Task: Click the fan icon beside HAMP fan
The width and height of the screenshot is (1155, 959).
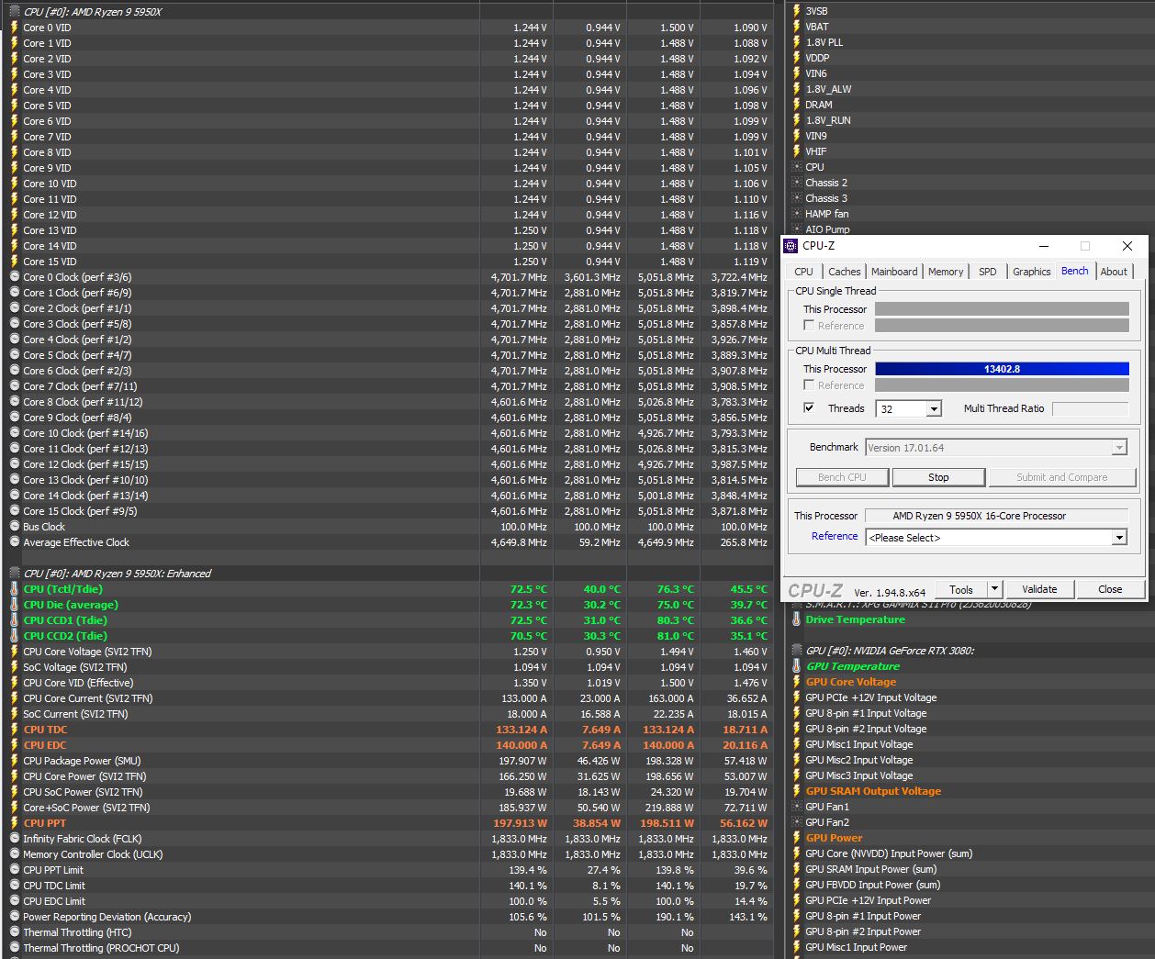Action: point(796,214)
